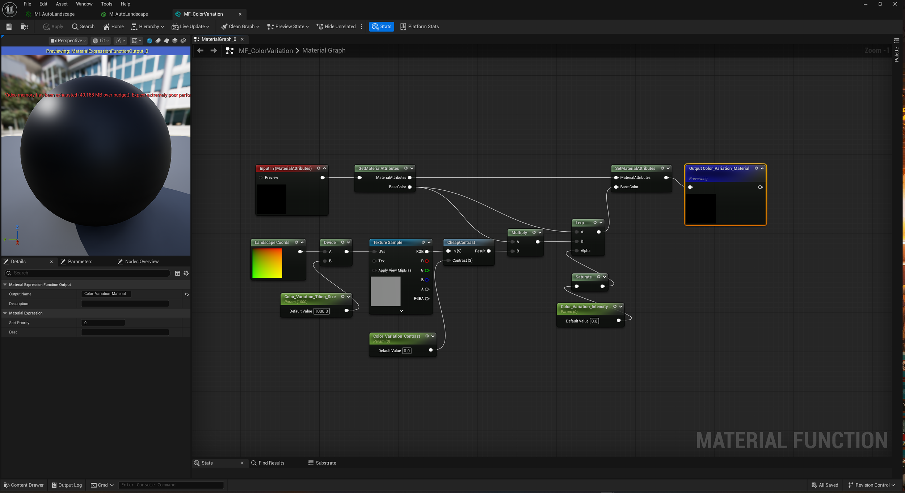Open the Lit view mode dropdown

[100, 41]
